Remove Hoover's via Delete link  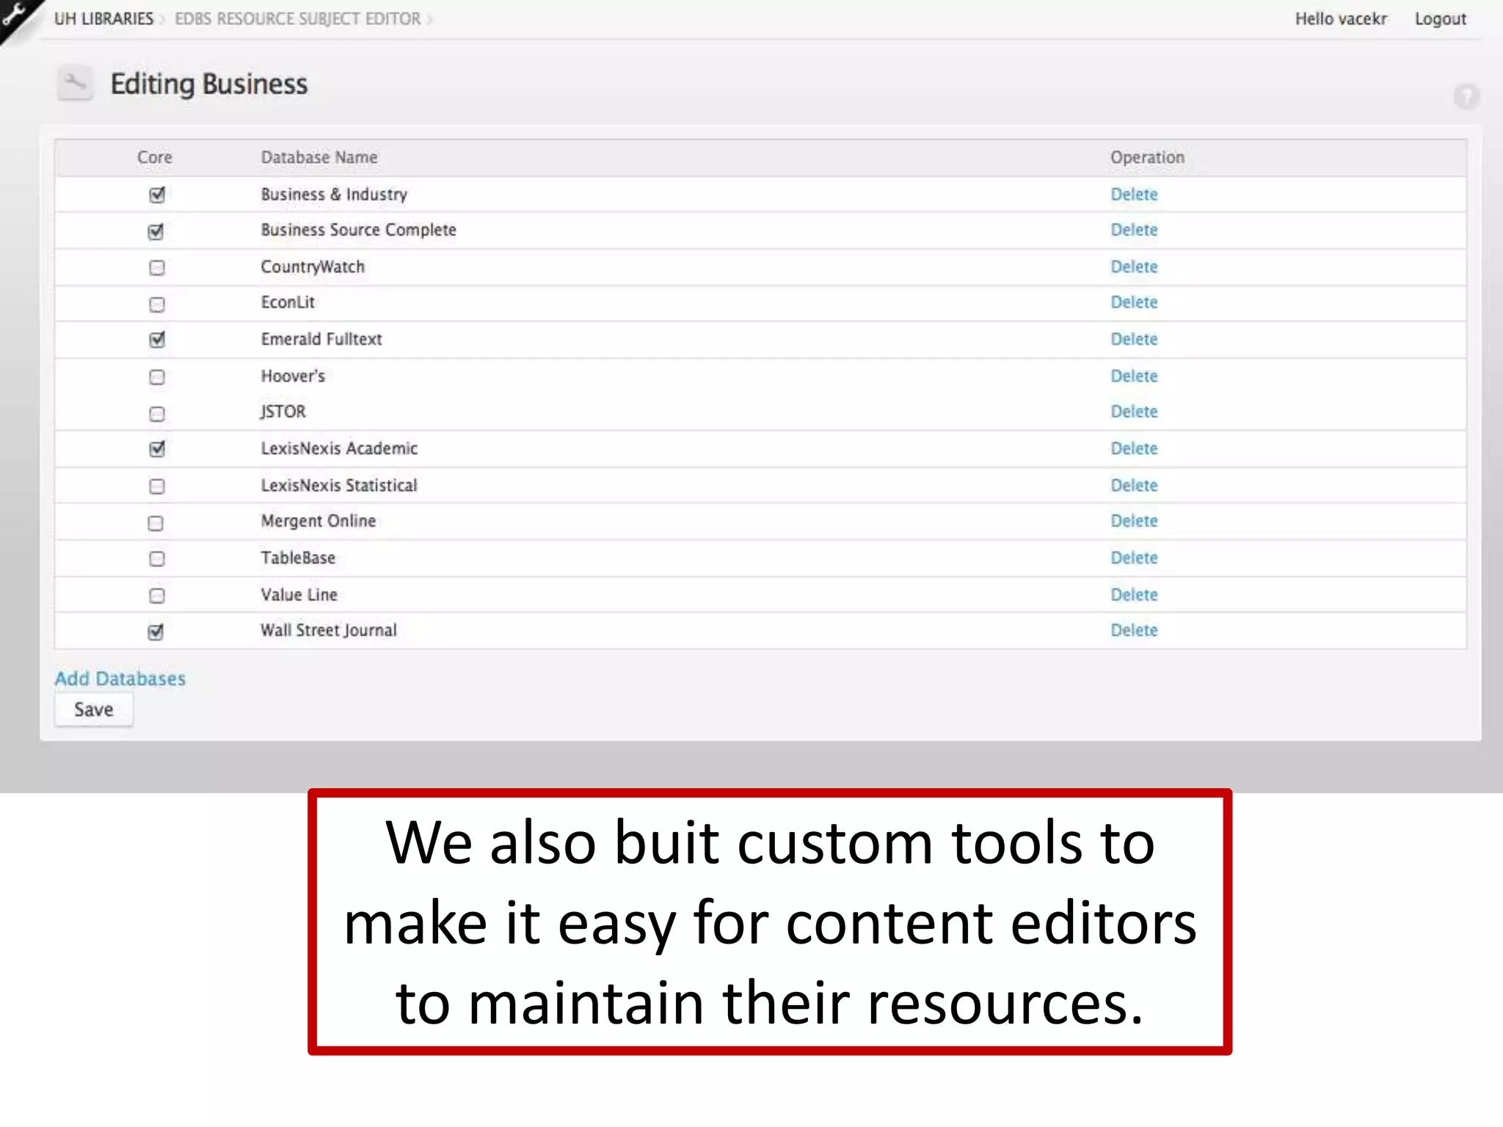[x=1134, y=376]
